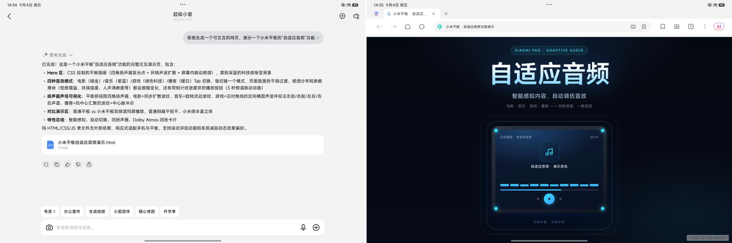Viewport: 732px width, 243px height.
Task: Regenerate the assistant's response
Action: tap(46, 165)
